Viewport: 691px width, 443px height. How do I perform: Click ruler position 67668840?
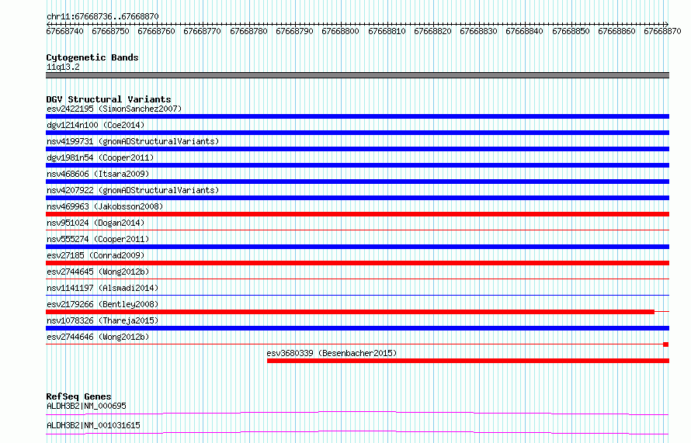pyautogui.click(x=524, y=31)
